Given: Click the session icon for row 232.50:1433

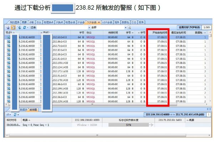Looking at the screenshot, I should point(9,54).
